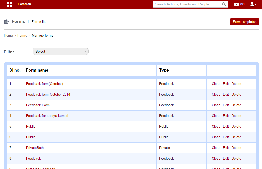Image resolution: width=262 pixels, height=169 pixels.
Task: Click the Form templates button
Action: click(x=244, y=22)
